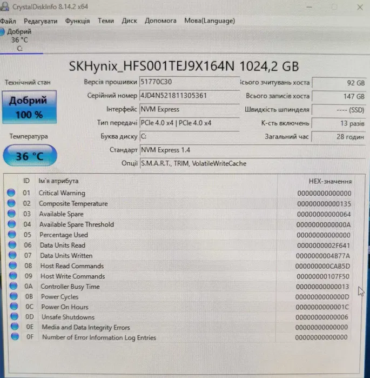Click the status circle for Host Write Commands
The height and width of the screenshot is (378, 370).
click(x=13, y=275)
